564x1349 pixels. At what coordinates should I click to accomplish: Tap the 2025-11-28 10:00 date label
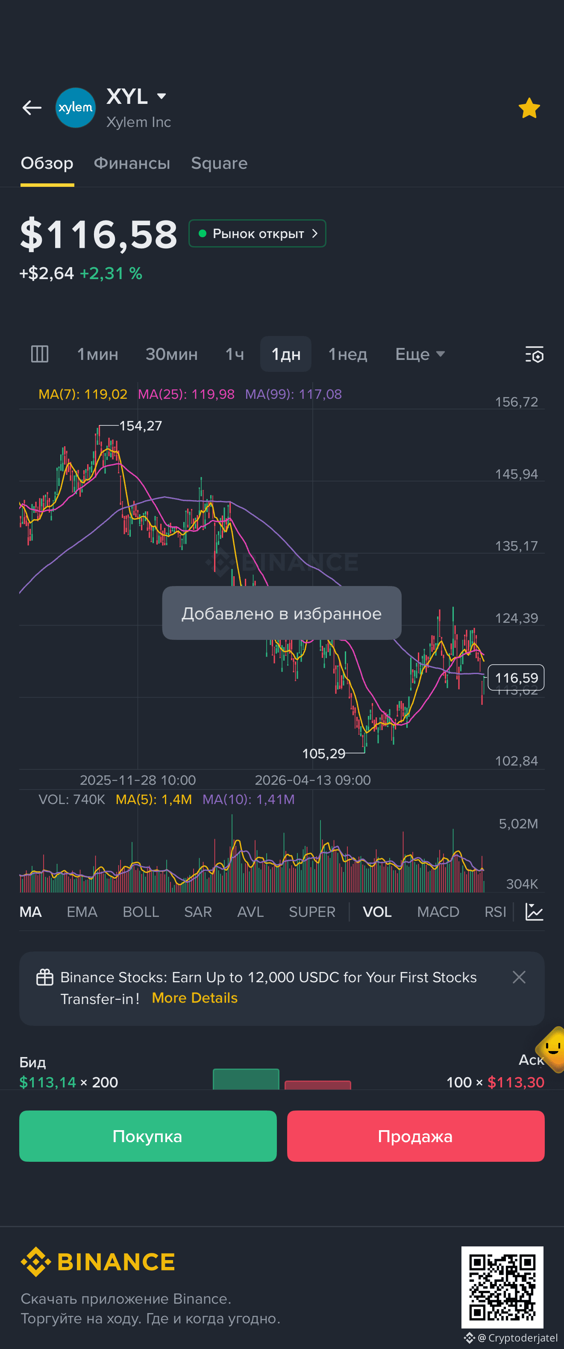[x=138, y=780]
